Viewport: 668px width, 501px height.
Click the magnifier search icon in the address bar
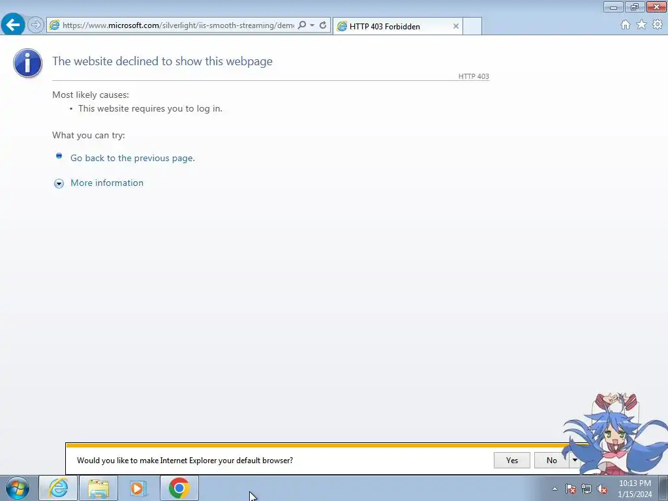[x=301, y=25]
